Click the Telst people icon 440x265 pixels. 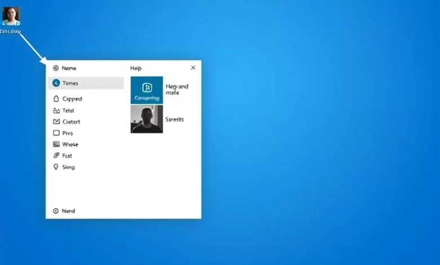(56, 111)
